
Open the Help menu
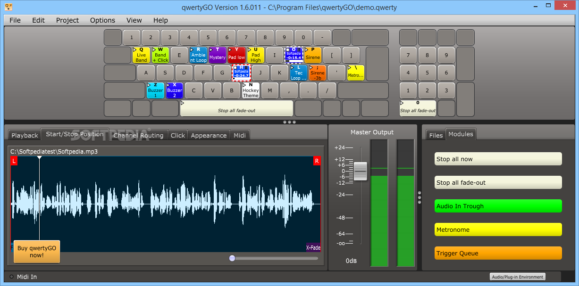(160, 20)
